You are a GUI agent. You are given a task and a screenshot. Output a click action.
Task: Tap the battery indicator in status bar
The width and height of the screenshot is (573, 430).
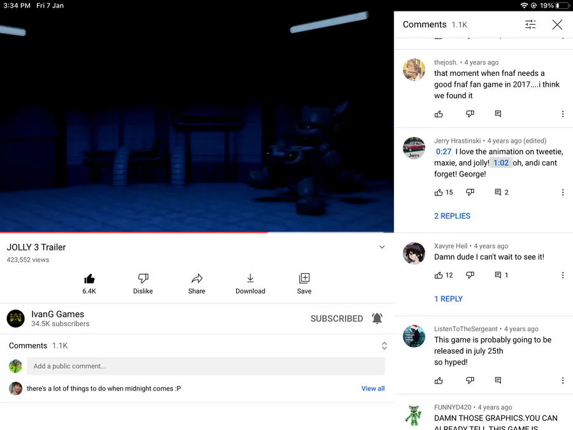562,6
